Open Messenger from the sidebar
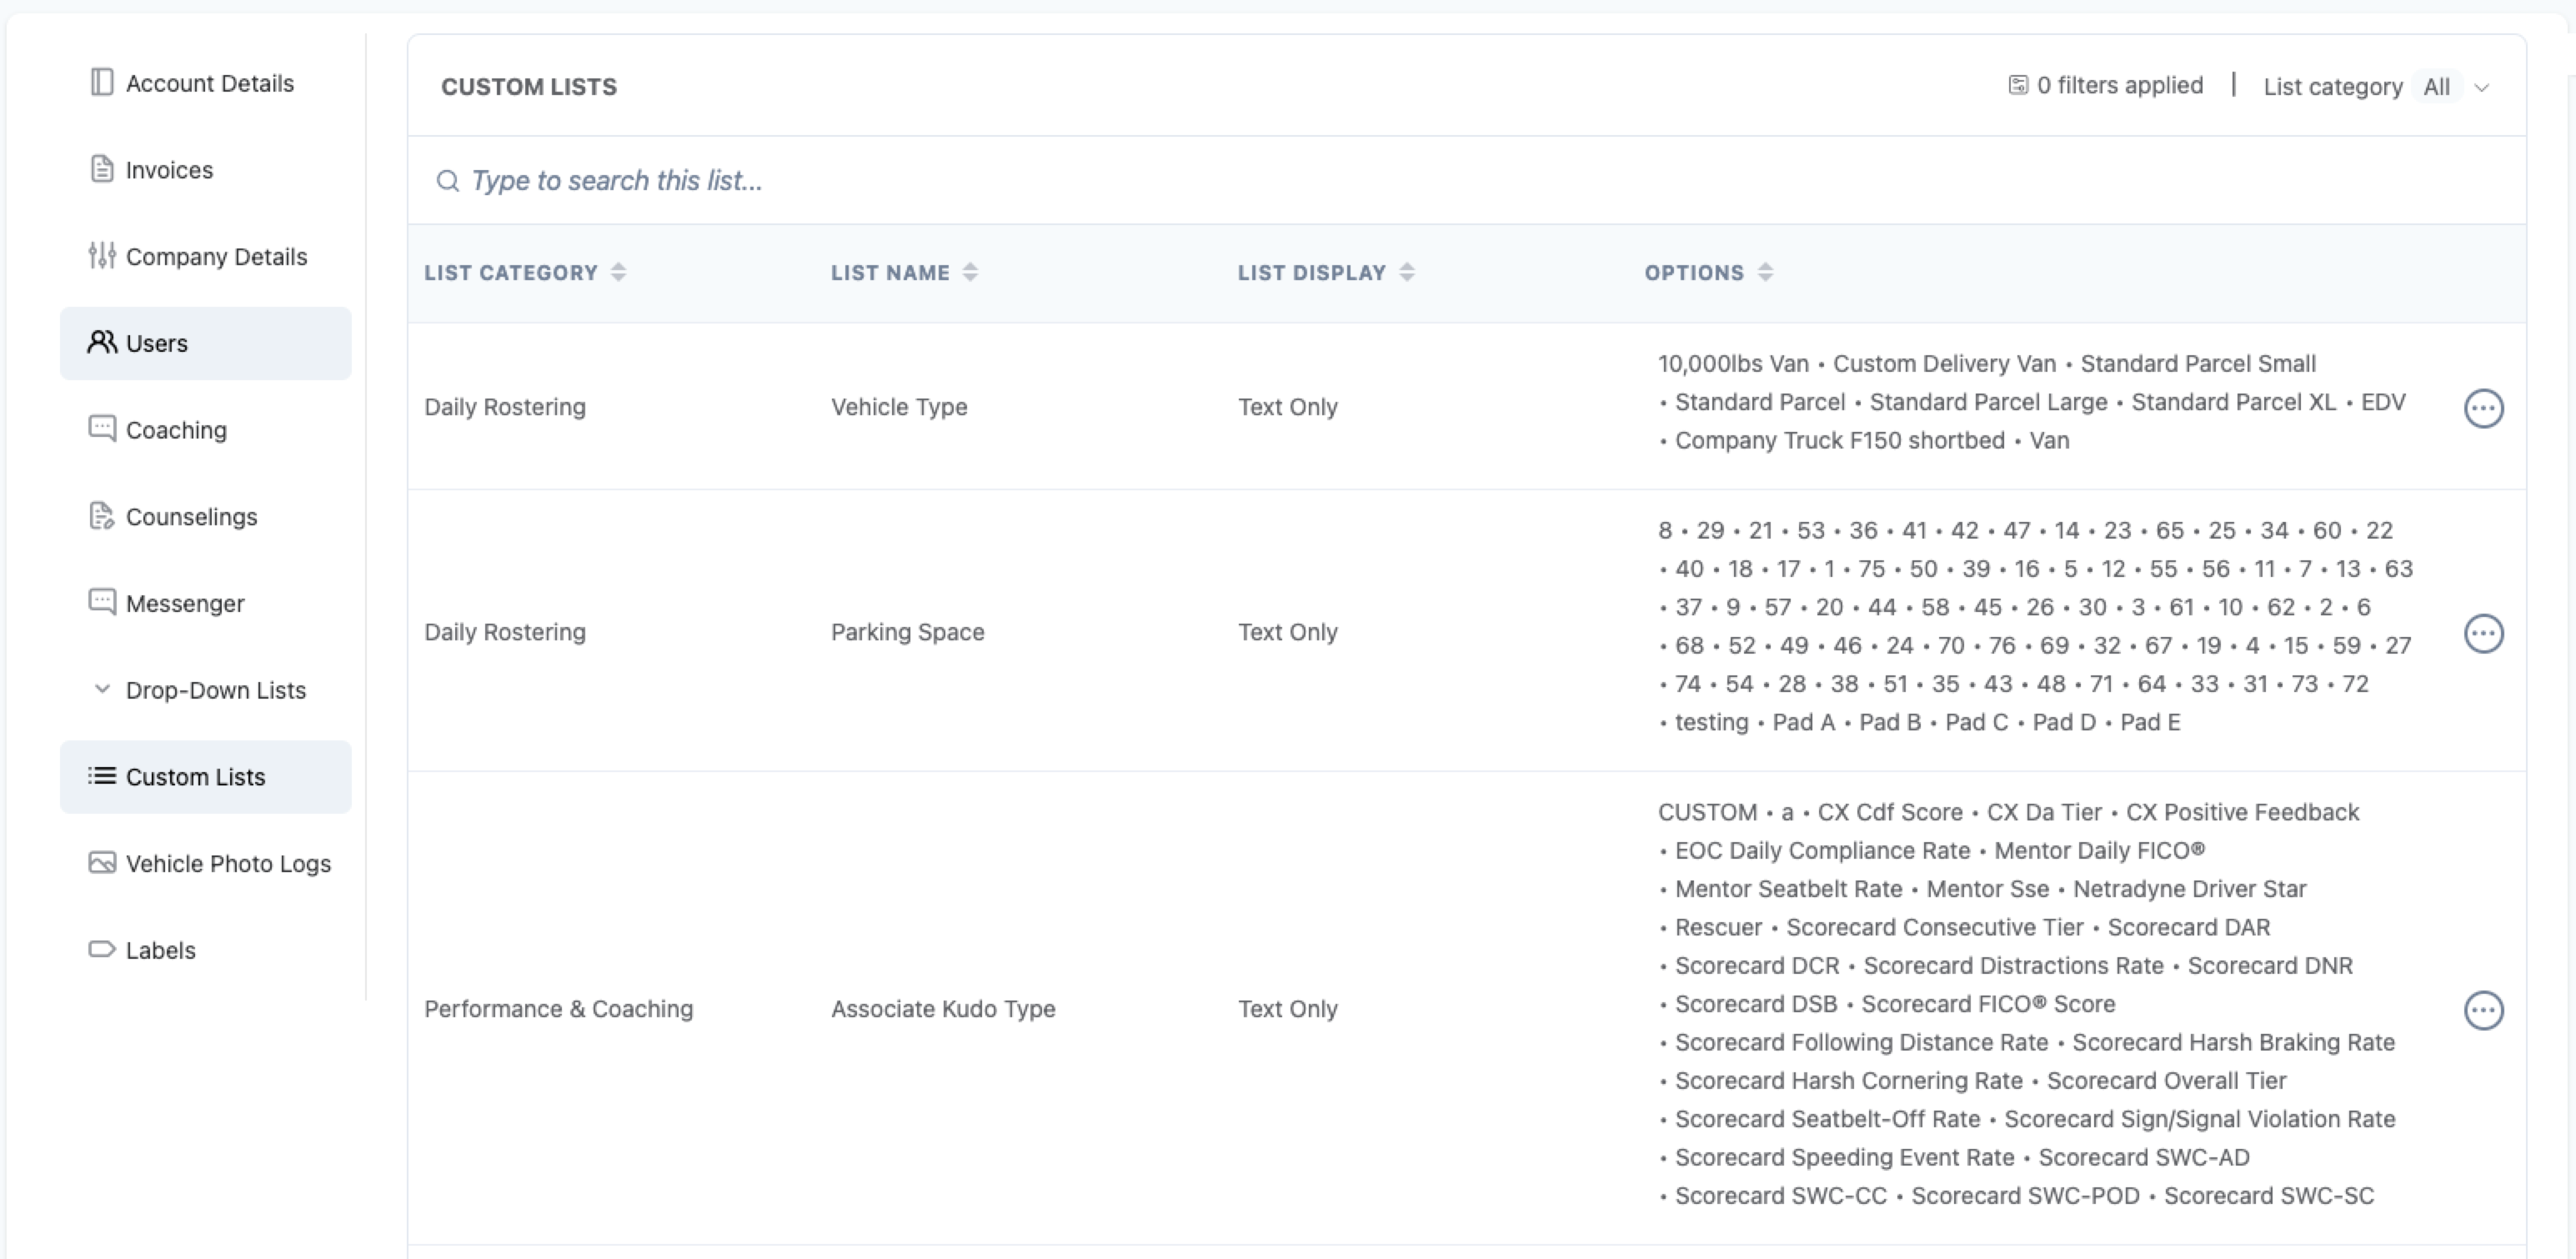The height and width of the screenshot is (1259, 2576). 184,603
